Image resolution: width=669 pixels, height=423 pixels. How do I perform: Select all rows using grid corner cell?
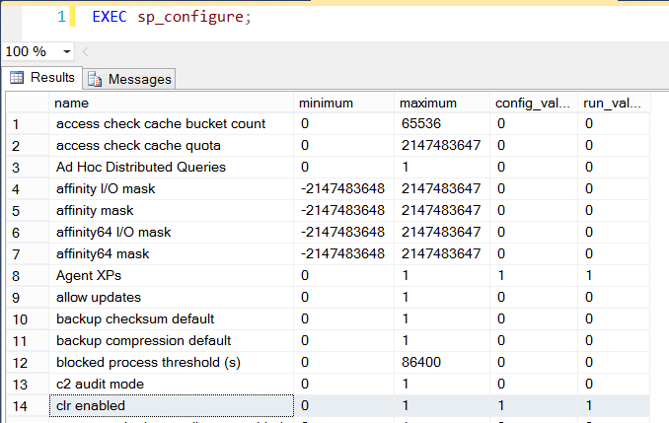pyautogui.click(x=25, y=103)
